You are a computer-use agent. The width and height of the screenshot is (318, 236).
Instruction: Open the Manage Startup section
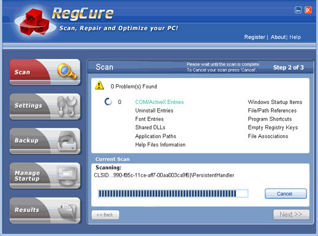[x=45, y=175]
